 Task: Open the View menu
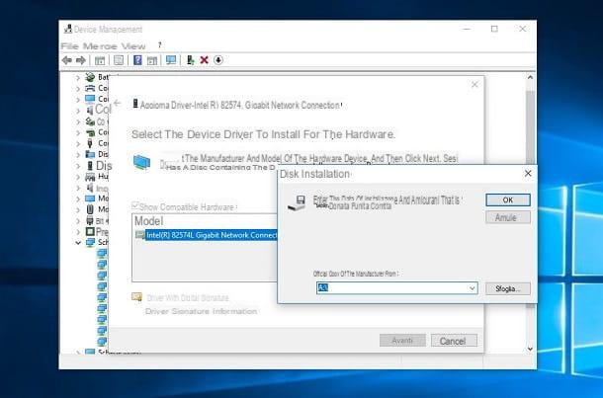(x=133, y=46)
